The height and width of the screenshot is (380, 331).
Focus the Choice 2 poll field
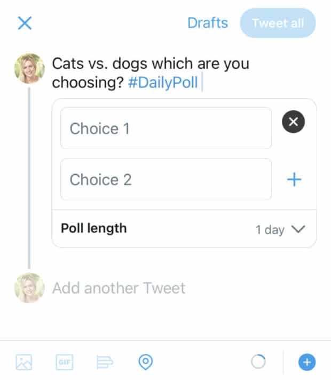(x=165, y=179)
